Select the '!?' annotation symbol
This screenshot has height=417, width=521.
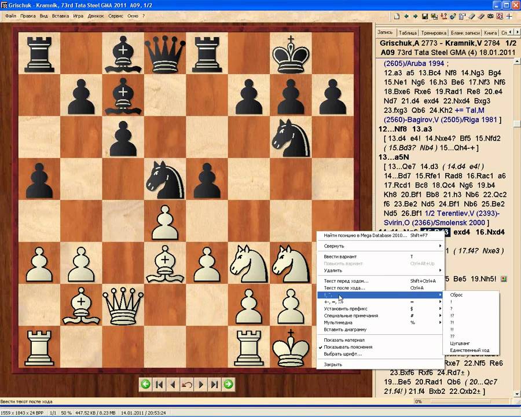tap(471, 316)
